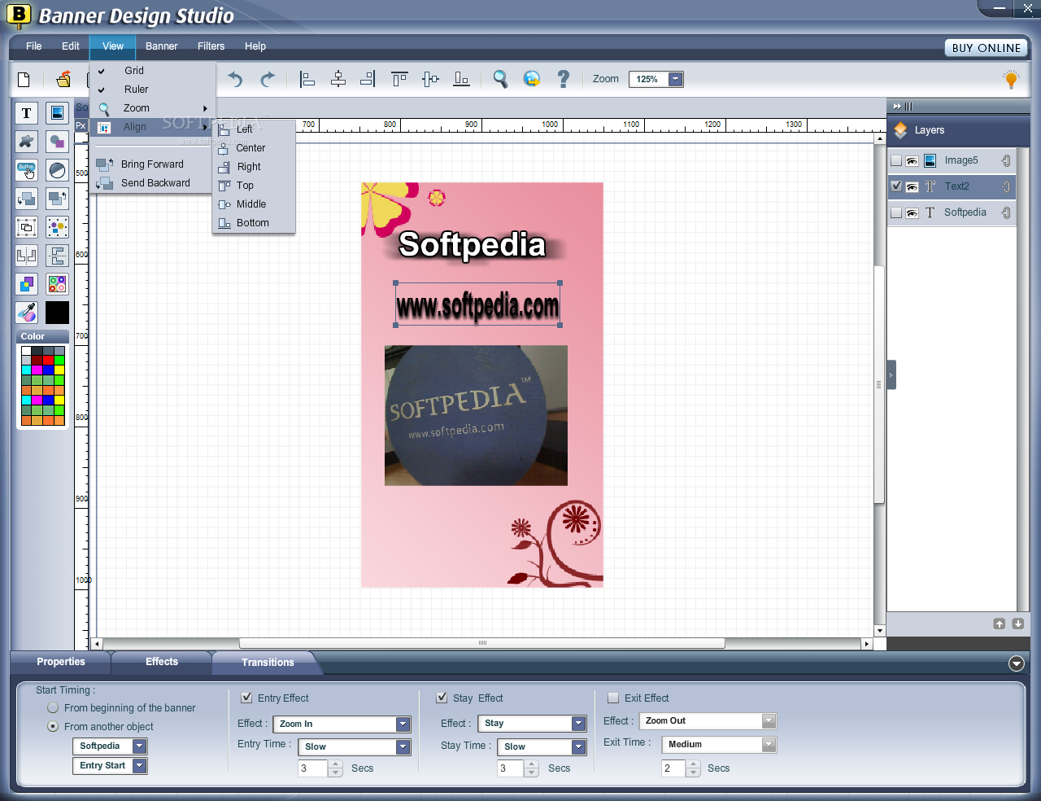Open the Filters menu
Image resolution: width=1041 pixels, height=801 pixels.
coord(211,46)
